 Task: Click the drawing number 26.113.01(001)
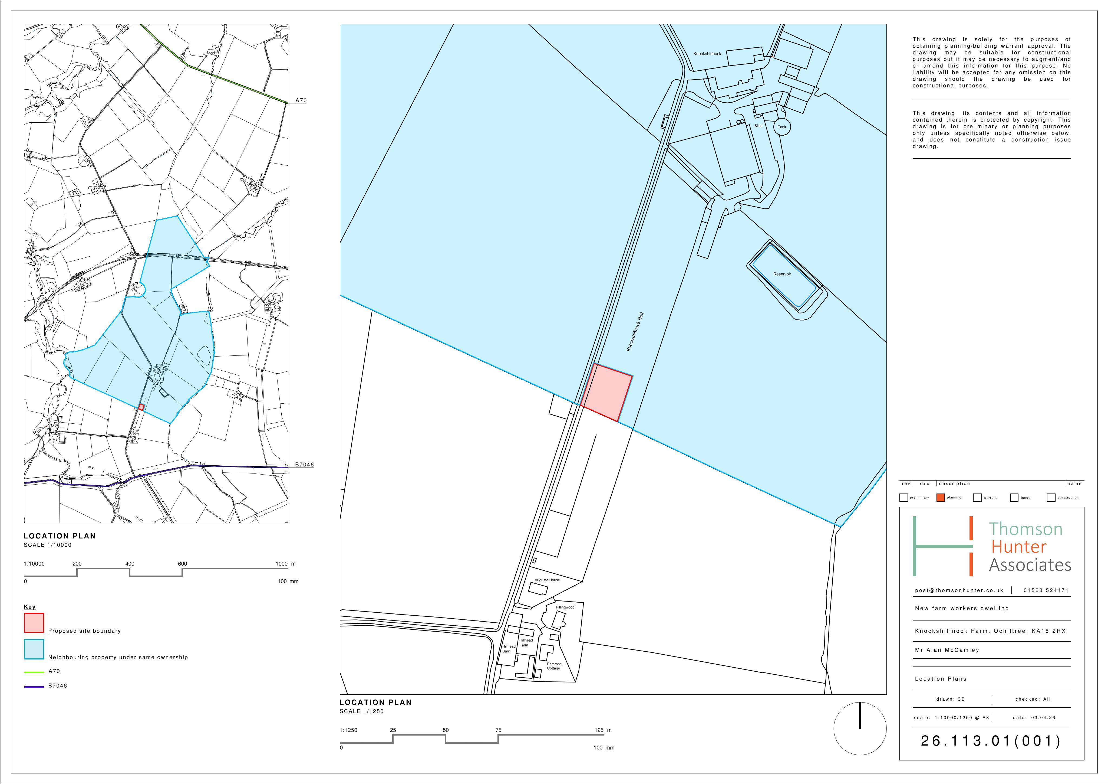point(991,741)
